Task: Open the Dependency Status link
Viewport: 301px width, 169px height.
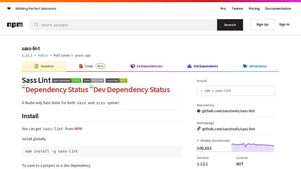Action: [55, 90]
